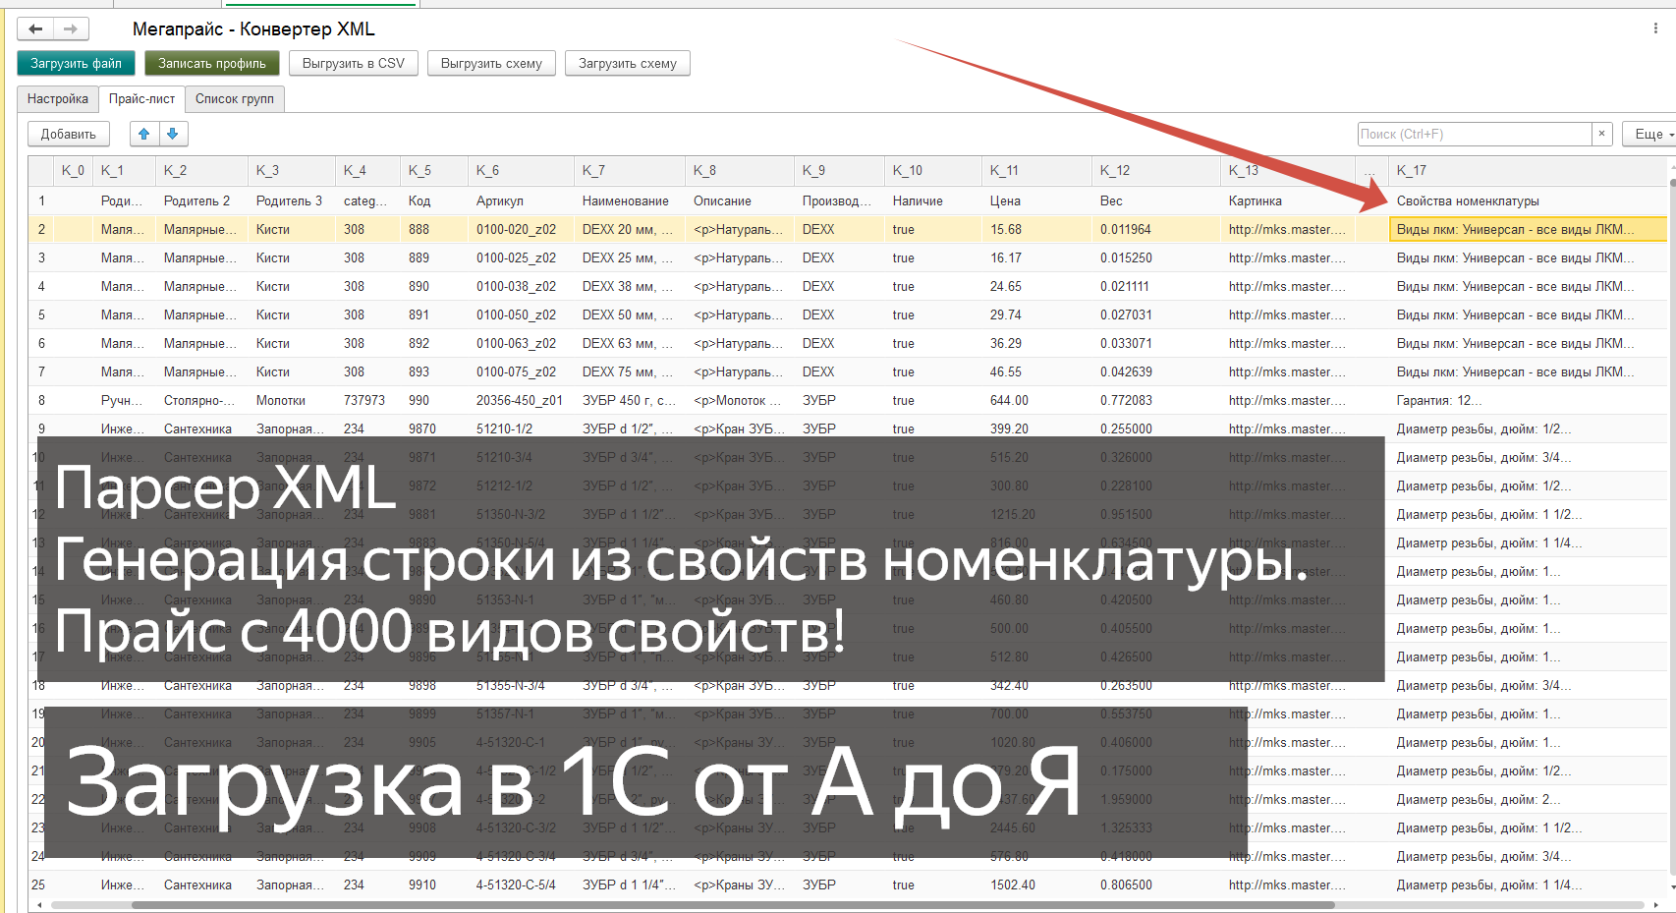
Task: Select the Молотки cell in row 8
Action: click(x=294, y=400)
